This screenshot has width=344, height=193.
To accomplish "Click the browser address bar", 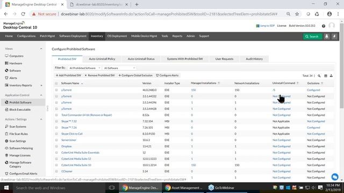I will [169, 14].
